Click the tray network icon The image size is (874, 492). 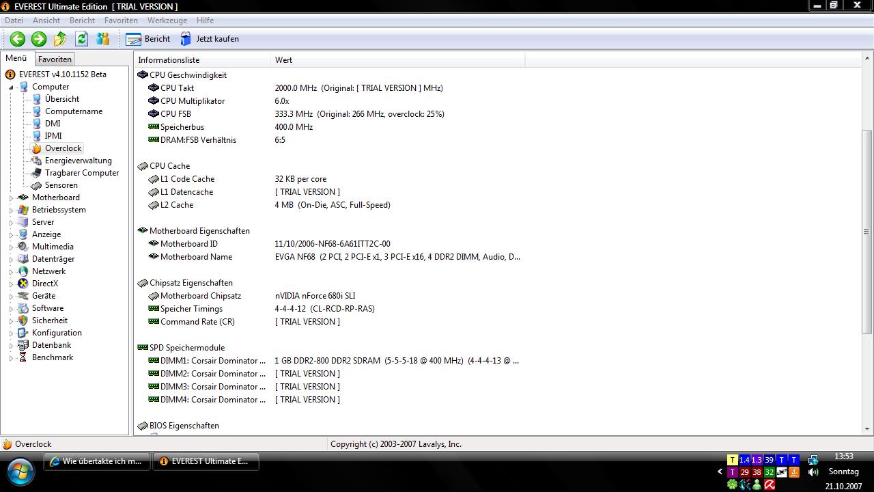[x=813, y=460]
